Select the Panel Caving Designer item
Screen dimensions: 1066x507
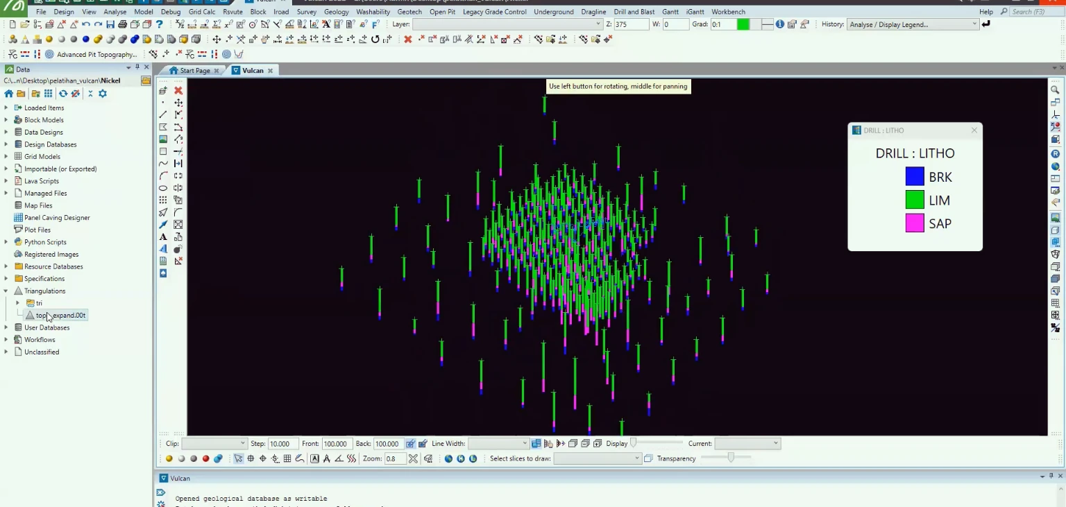pos(57,218)
